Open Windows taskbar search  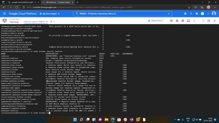pyautogui.click(x=81, y=120)
